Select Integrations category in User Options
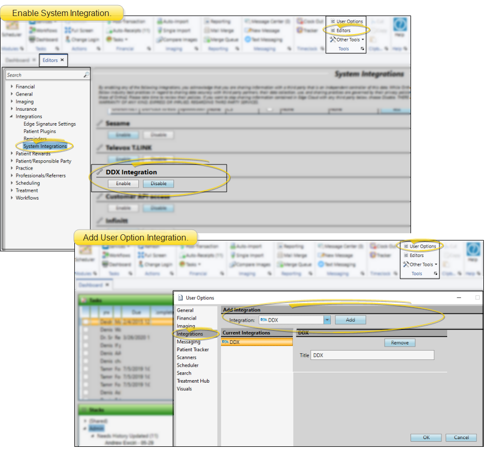 click(x=190, y=334)
